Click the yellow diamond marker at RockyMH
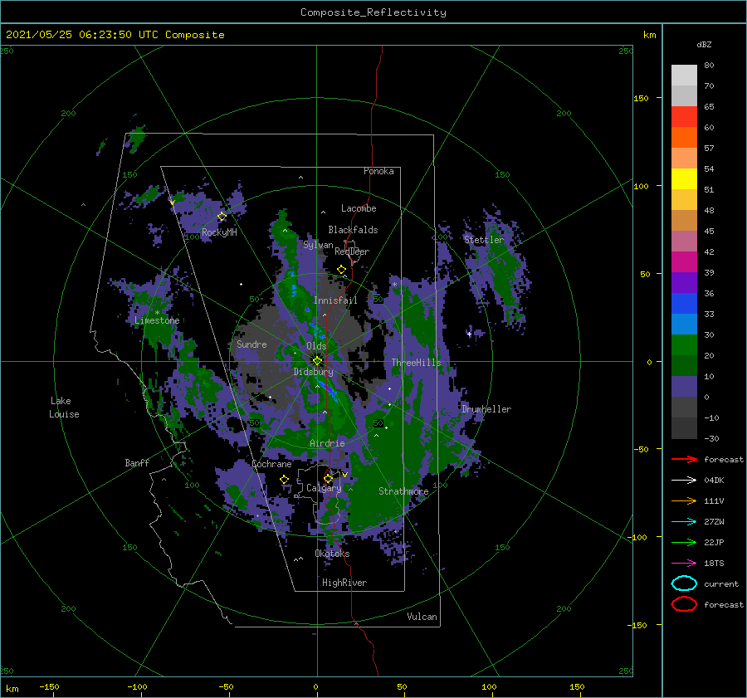Image resolution: width=747 pixels, height=698 pixels. pyautogui.click(x=222, y=217)
